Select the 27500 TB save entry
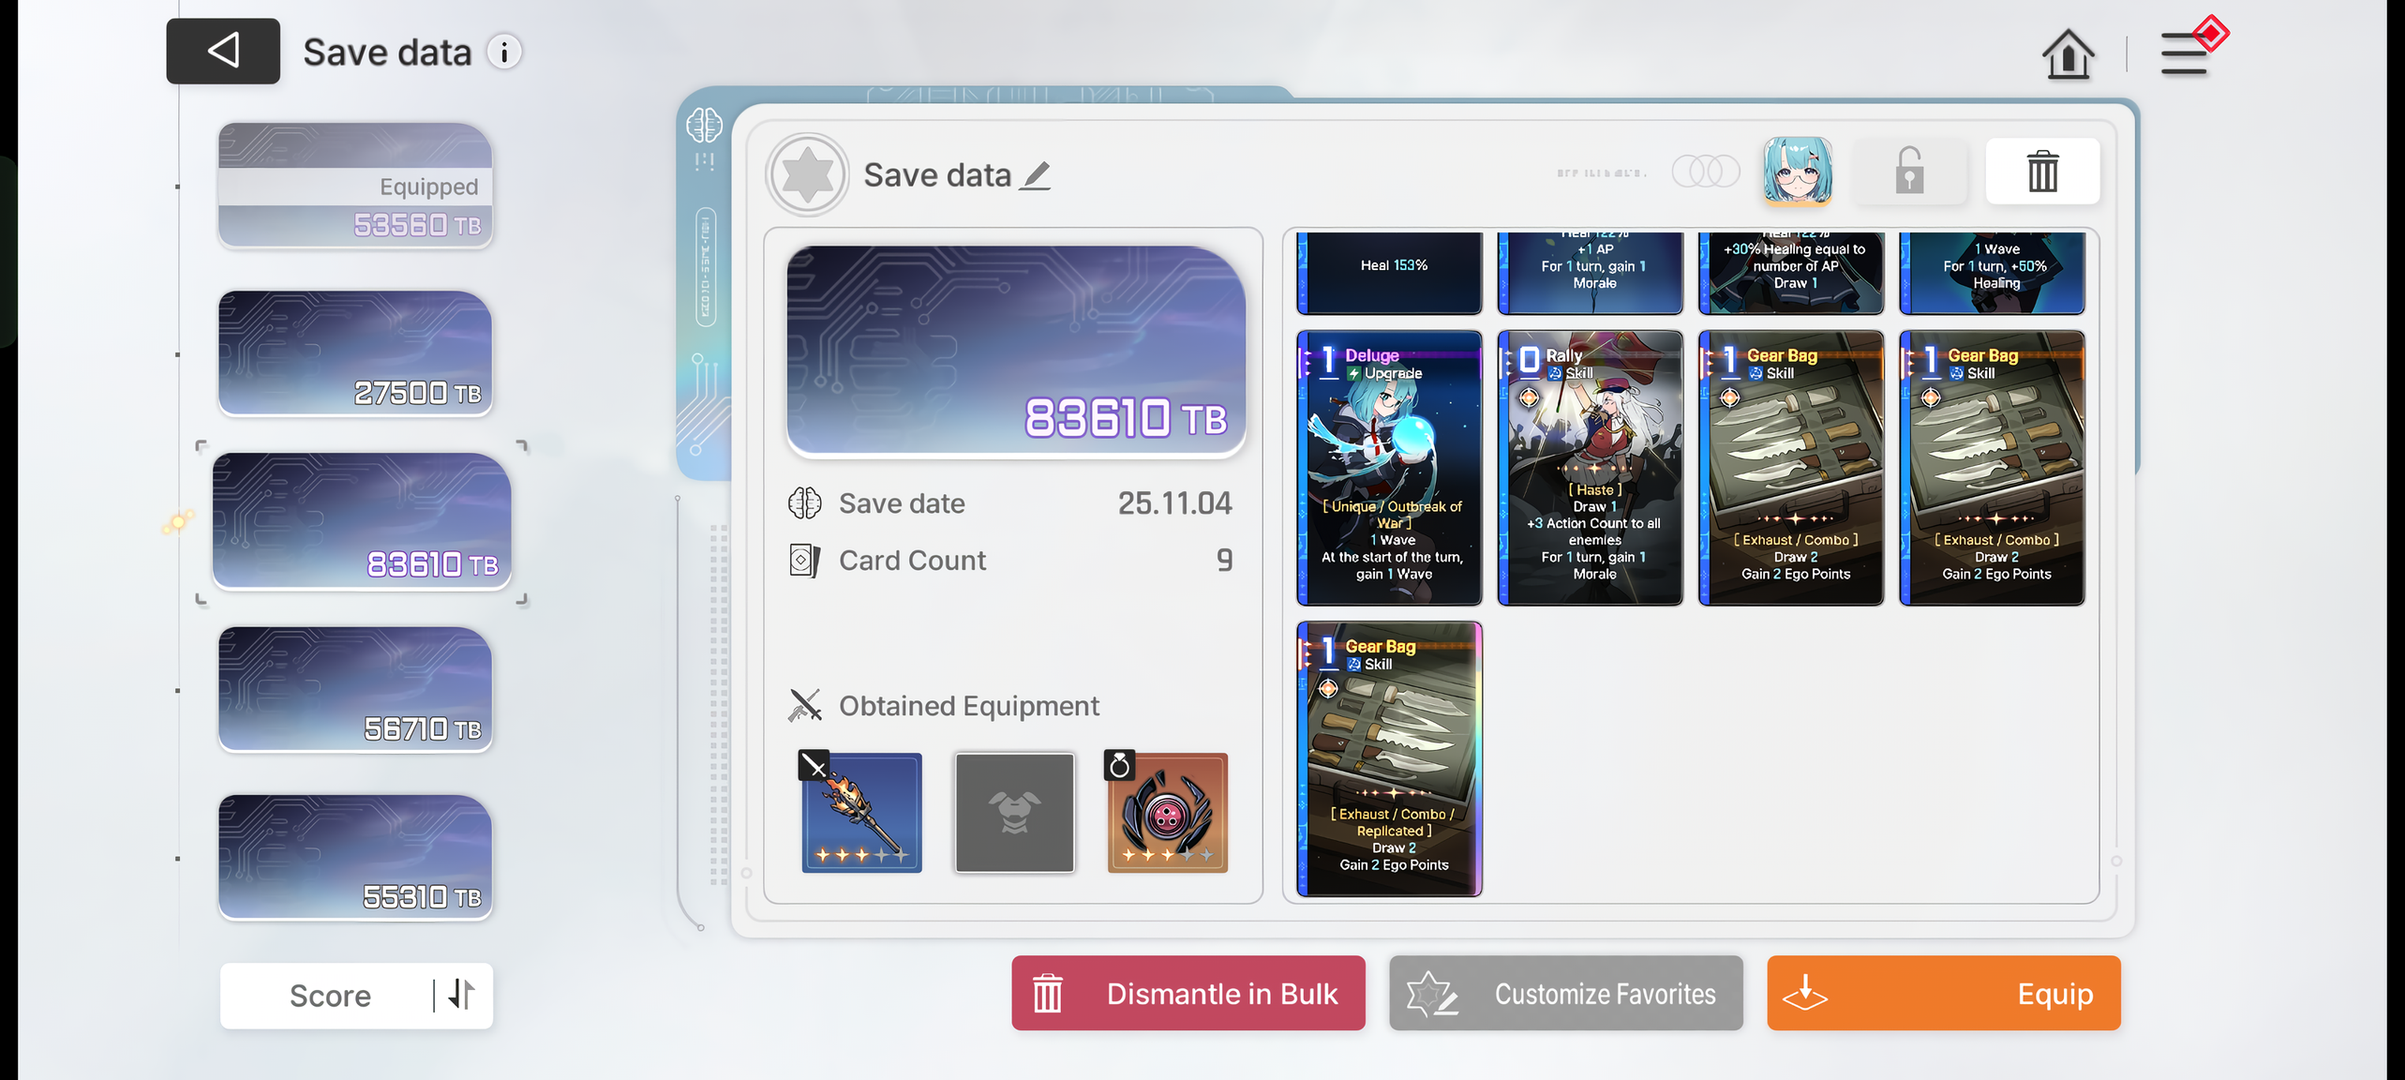This screenshot has height=1080, width=2405. (x=355, y=352)
